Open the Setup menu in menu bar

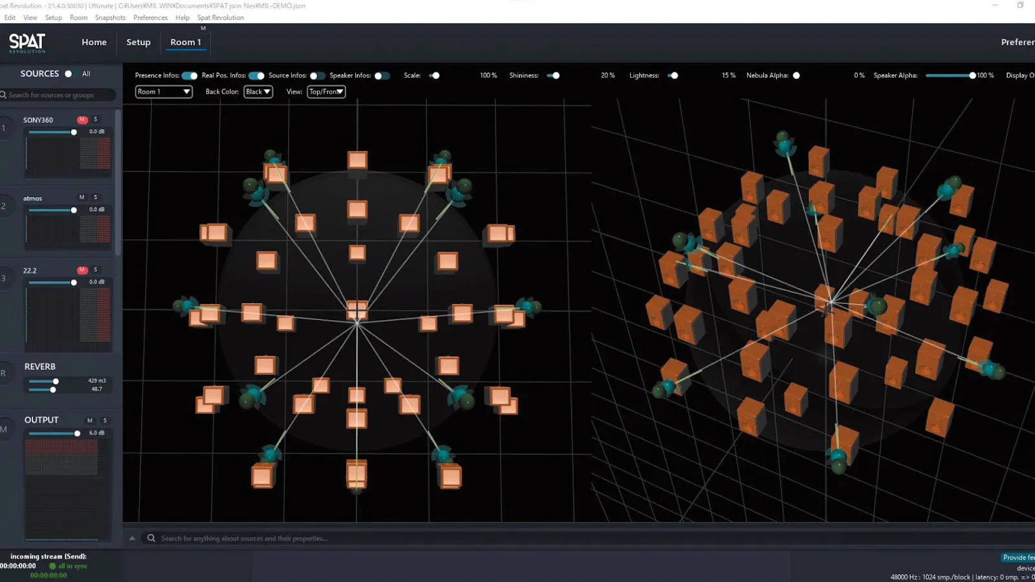(54, 17)
